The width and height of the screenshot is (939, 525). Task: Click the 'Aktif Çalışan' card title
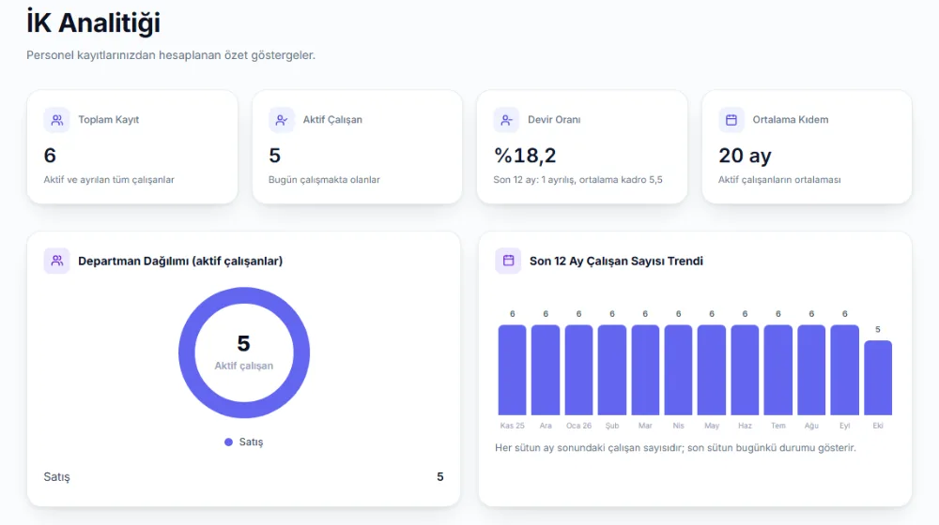point(332,120)
